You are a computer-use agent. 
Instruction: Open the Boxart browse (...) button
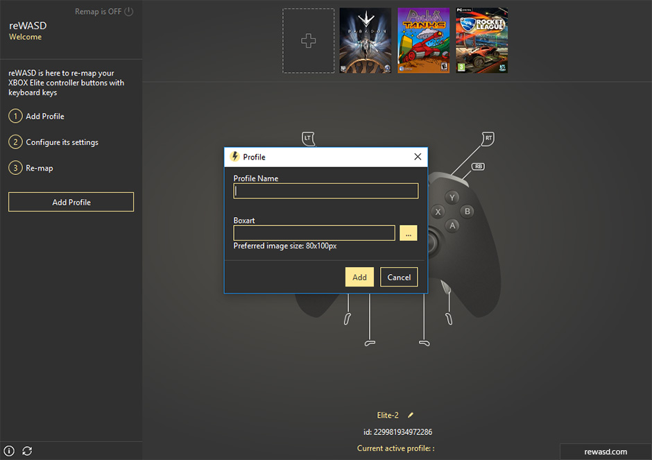409,233
